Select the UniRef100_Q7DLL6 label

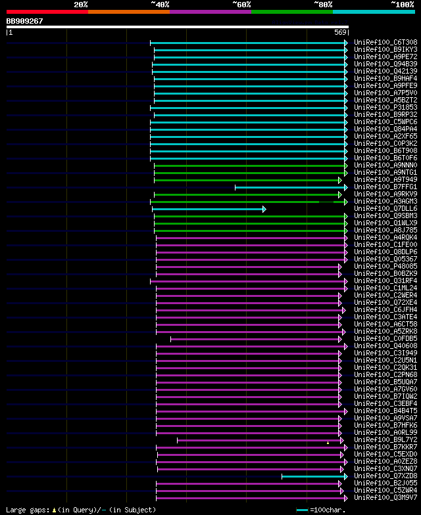click(x=385, y=209)
